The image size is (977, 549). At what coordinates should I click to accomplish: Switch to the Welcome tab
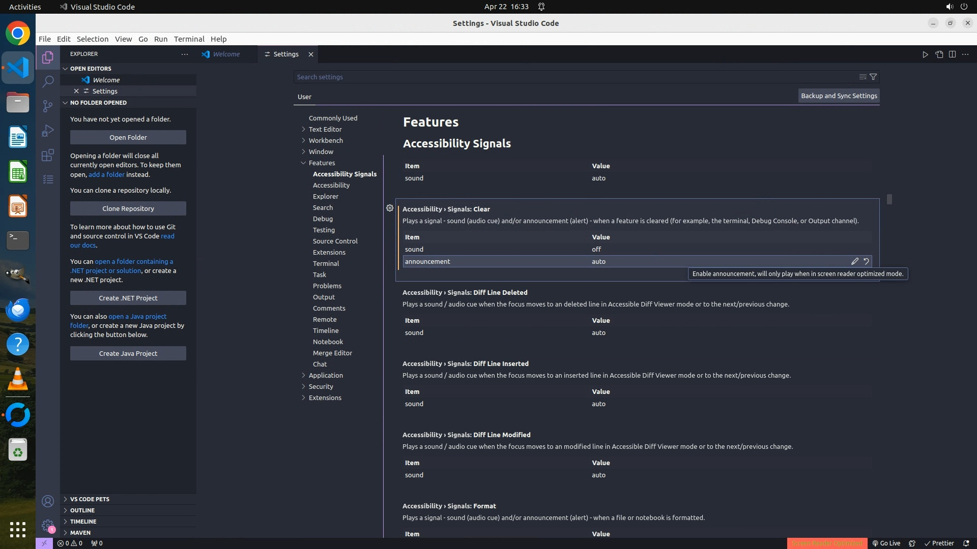click(225, 54)
